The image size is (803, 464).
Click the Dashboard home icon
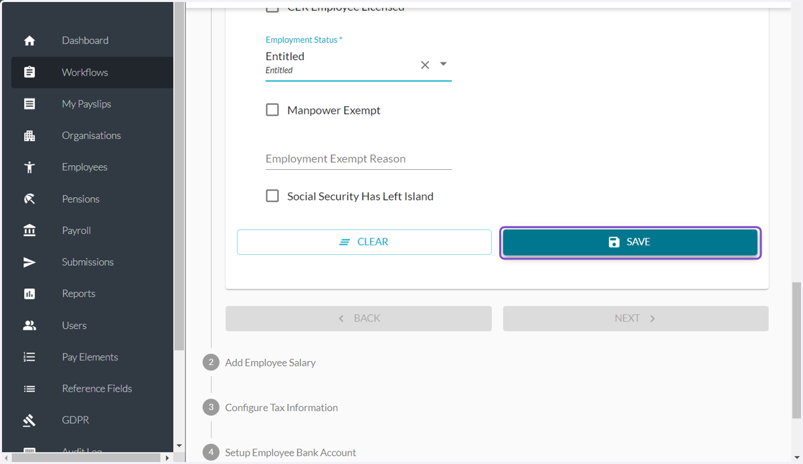29,41
